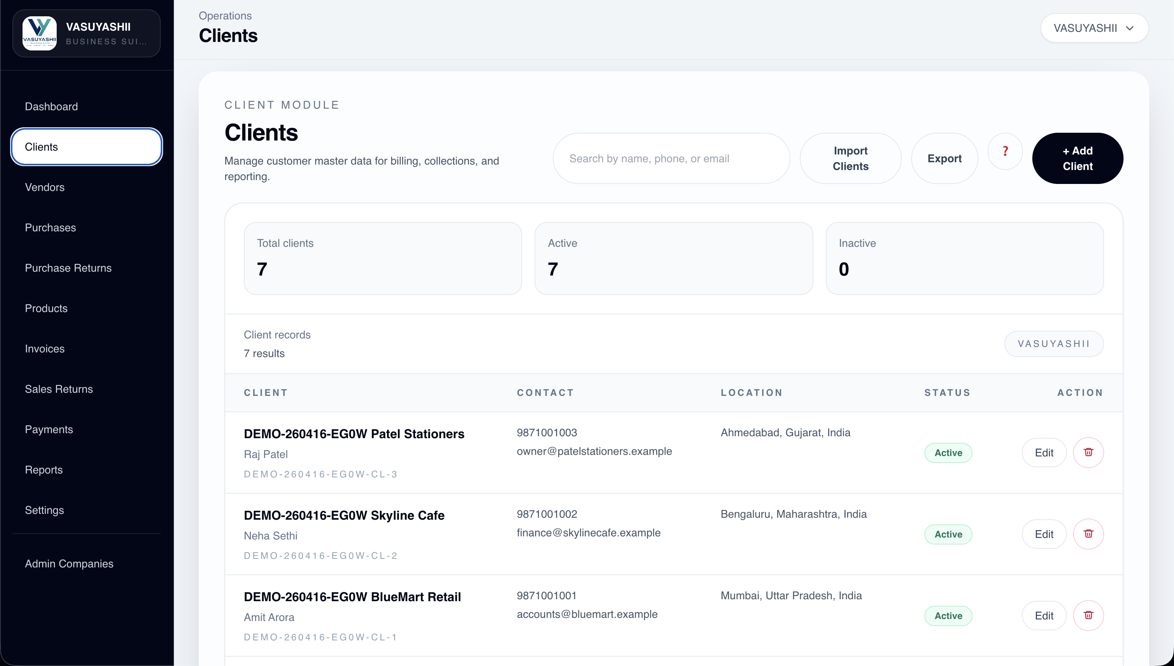Click the email finance@skylinecafe.example
This screenshot has width=1174, height=666.
point(589,533)
